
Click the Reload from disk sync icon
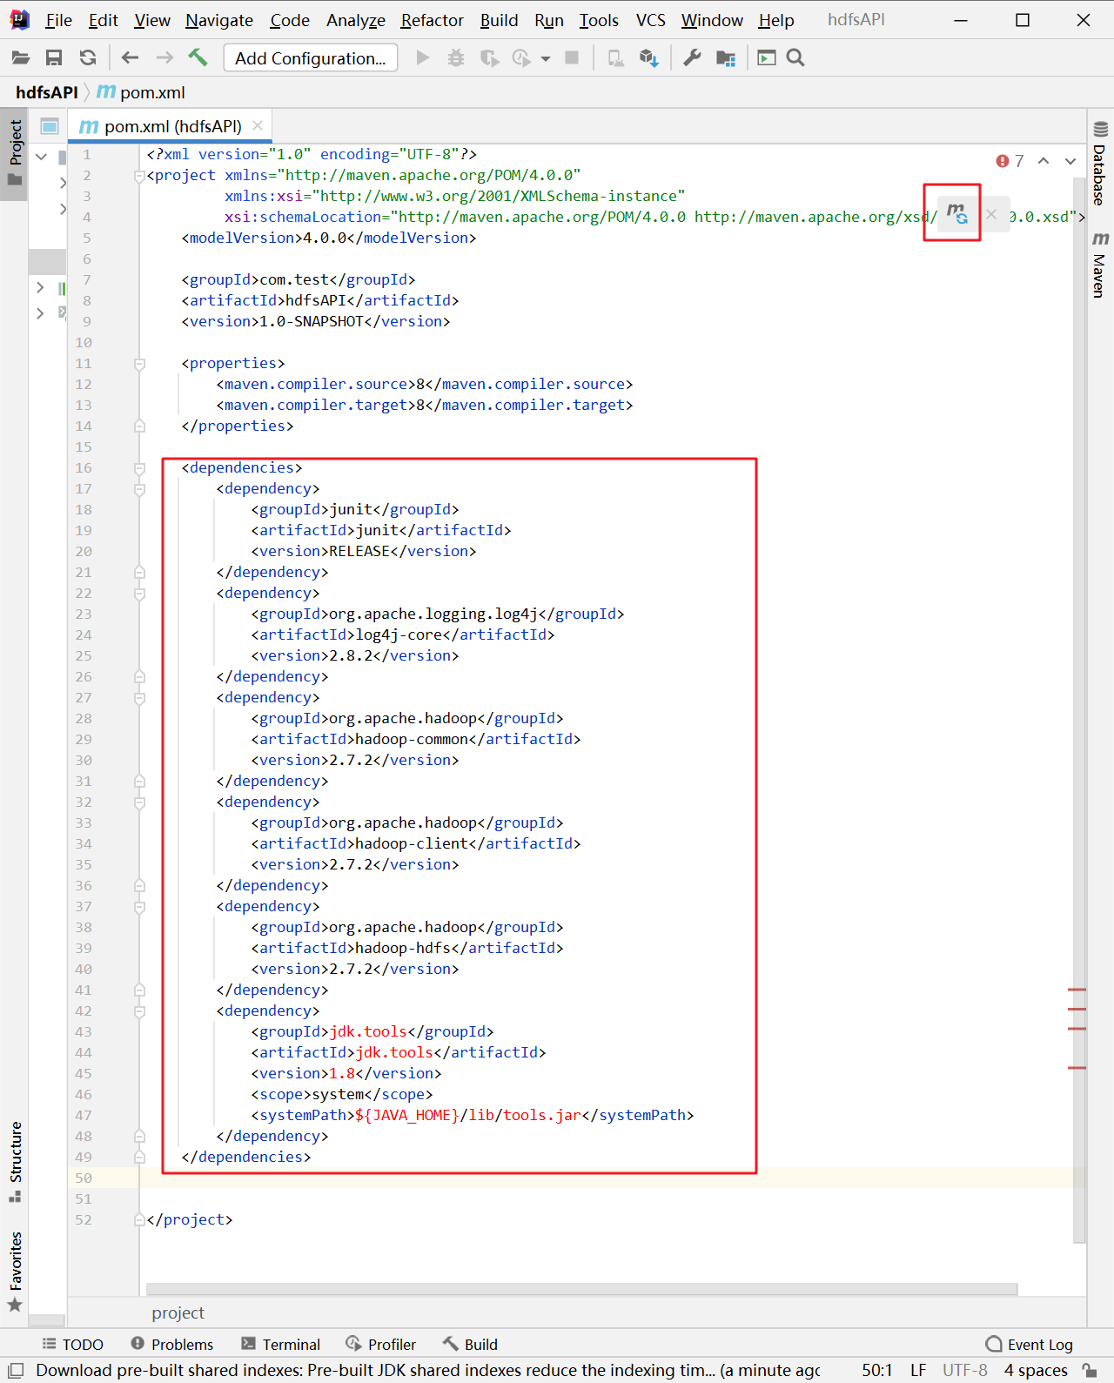coord(88,58)
